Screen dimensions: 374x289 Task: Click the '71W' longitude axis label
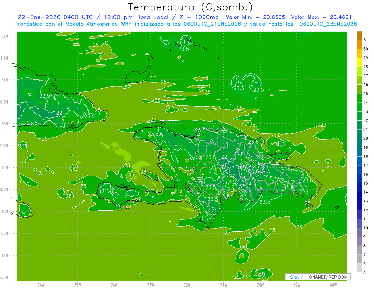coord(223,285)
